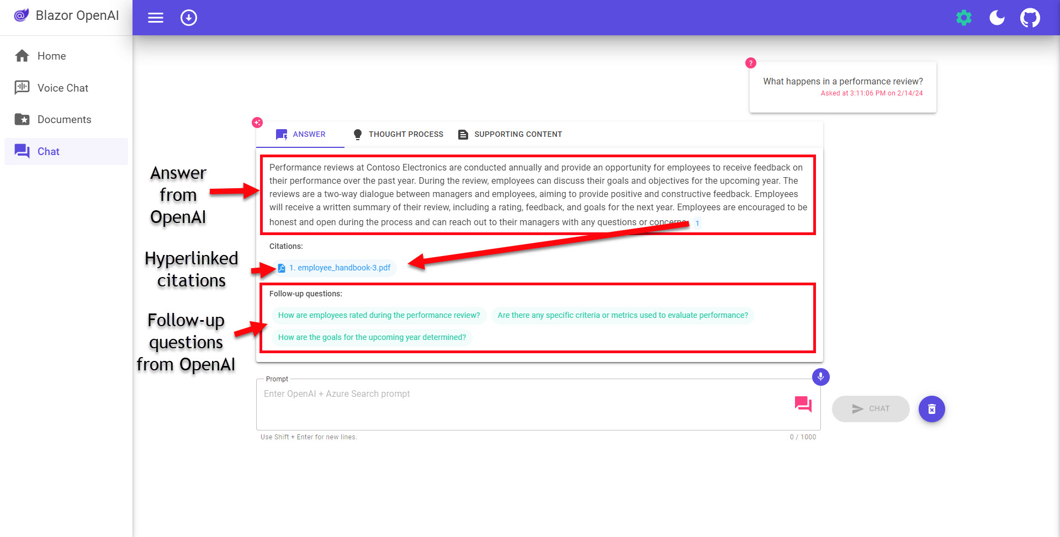Screen dimensions: 1060x537
Task: Switch to the Supporting Content tab
Action: pyautogui.click(x=510, y=134)
